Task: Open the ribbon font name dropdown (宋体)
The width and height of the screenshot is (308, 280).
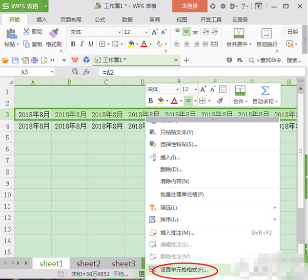Action: click(x=119, y=32)
